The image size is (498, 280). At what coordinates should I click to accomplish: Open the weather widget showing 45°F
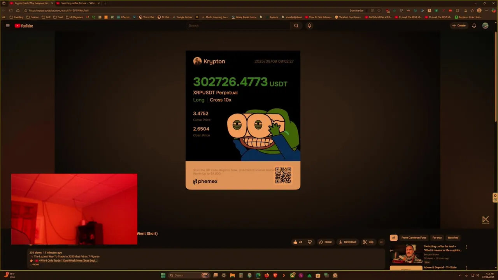point(9,275)
